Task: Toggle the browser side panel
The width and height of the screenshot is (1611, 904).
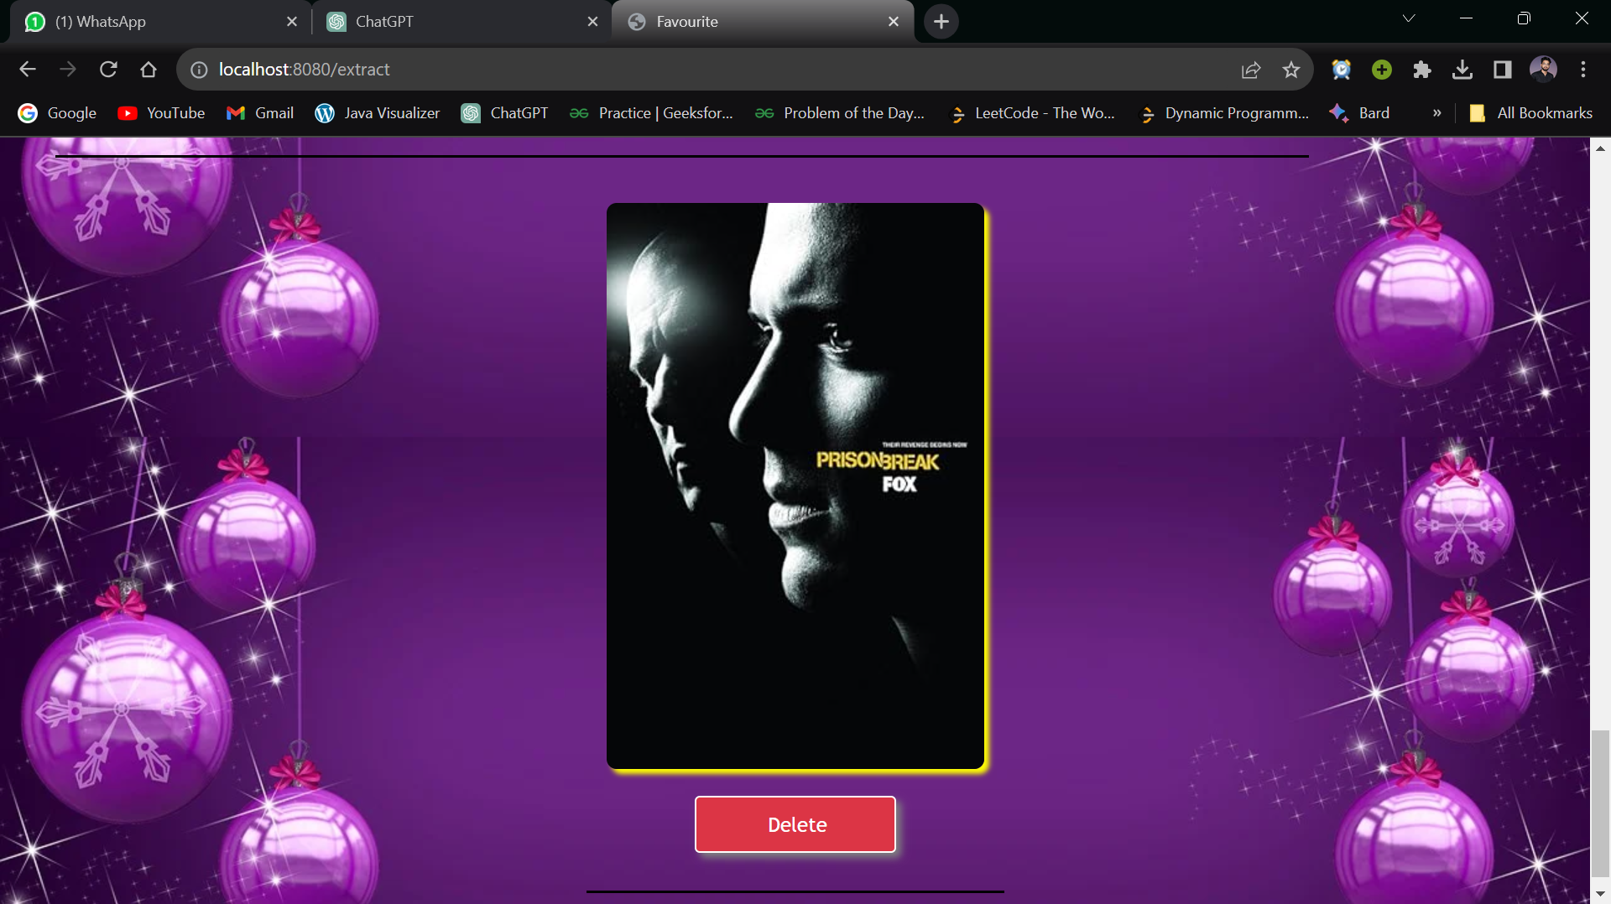Action: click(x=1503, y=70)
